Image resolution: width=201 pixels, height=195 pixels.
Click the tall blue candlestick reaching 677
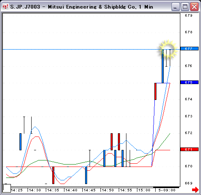pyautogui.click(x=163, y=66)
